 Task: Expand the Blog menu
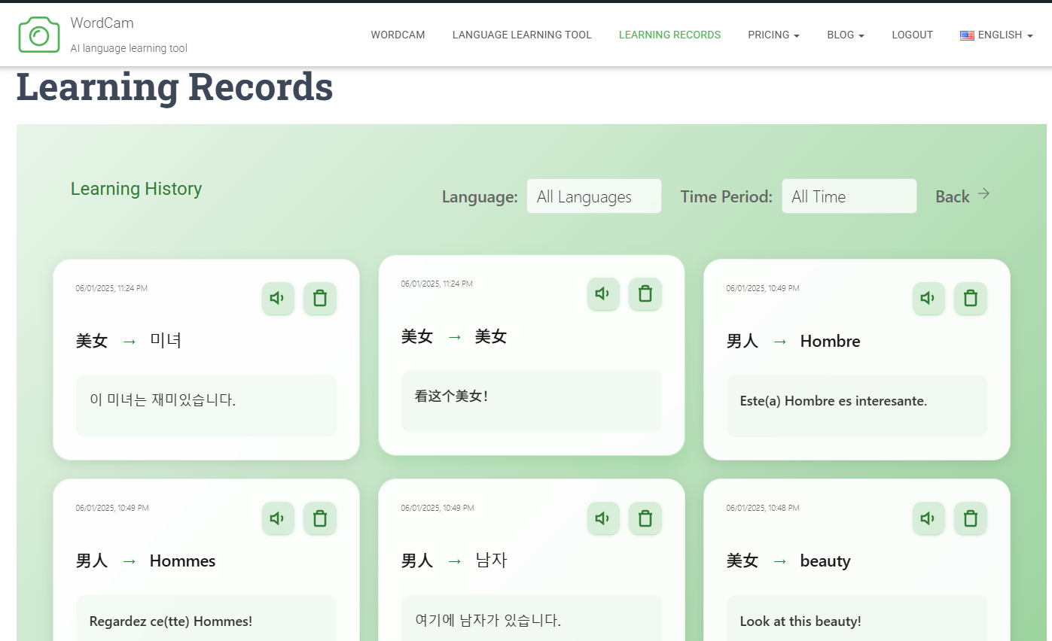point(846,35)
